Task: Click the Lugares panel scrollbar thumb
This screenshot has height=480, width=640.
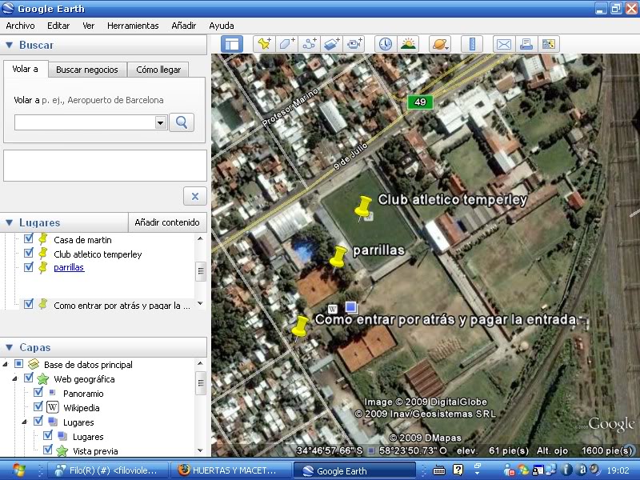Action: coord(201,272)
